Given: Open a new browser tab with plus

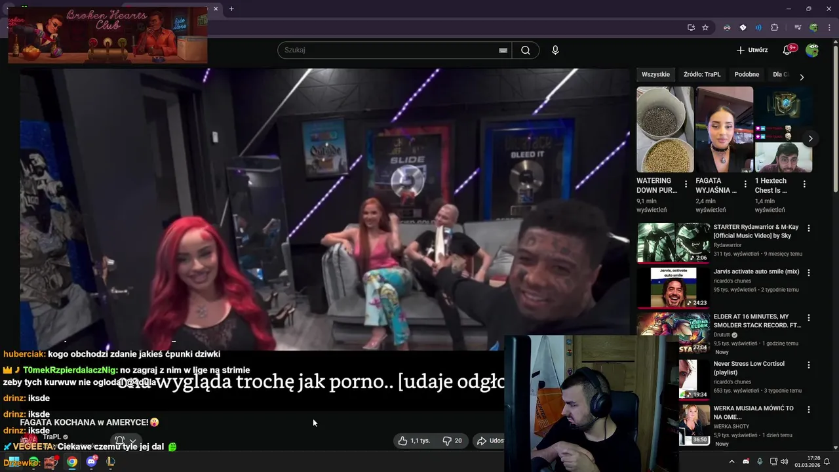Looking at the screenshot, I should point(231,9).
